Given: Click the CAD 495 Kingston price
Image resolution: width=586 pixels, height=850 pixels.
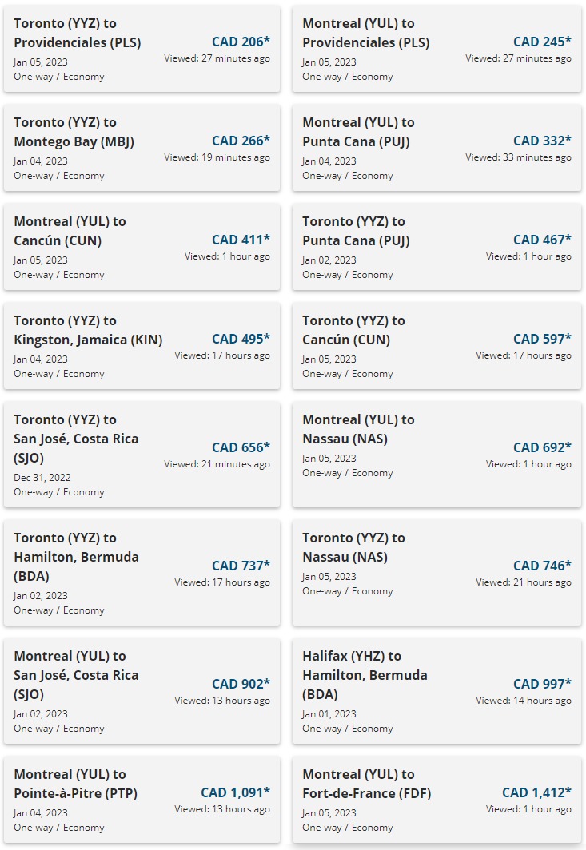Looking at the screenshot, I should (x=241, y=339).
